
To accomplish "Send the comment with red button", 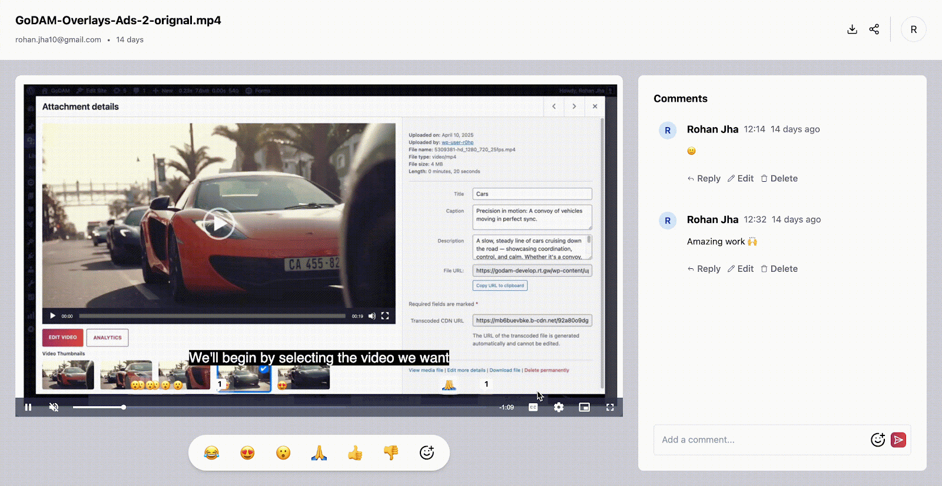I will click(898, 440).
